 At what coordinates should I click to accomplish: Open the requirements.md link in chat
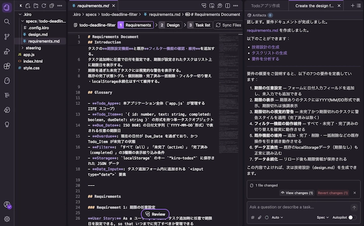pos(262,30)
